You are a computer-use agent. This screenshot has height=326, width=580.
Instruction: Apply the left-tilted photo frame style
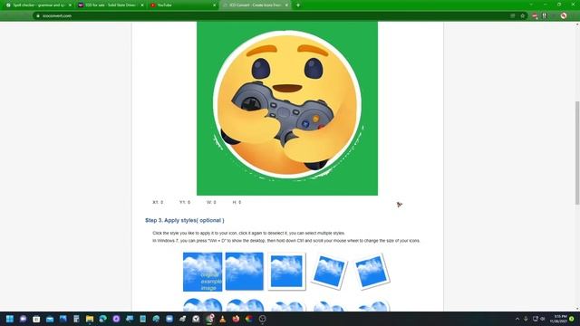click(329, 271)
